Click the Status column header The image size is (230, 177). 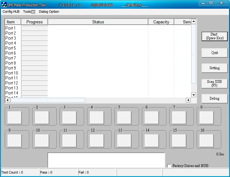click(98, 22)
